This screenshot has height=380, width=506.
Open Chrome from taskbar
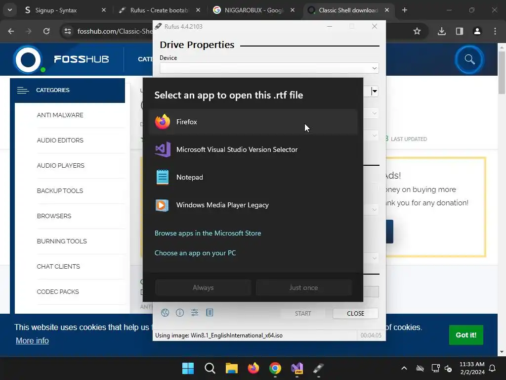[275, 368]
